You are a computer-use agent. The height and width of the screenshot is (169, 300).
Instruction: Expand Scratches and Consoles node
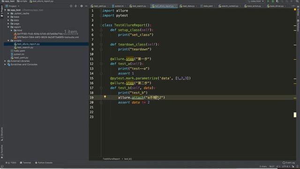click(5, 64)
